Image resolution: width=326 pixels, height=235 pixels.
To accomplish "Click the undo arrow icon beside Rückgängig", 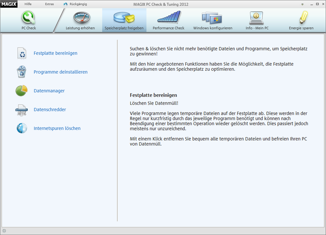I will point(66,4).
